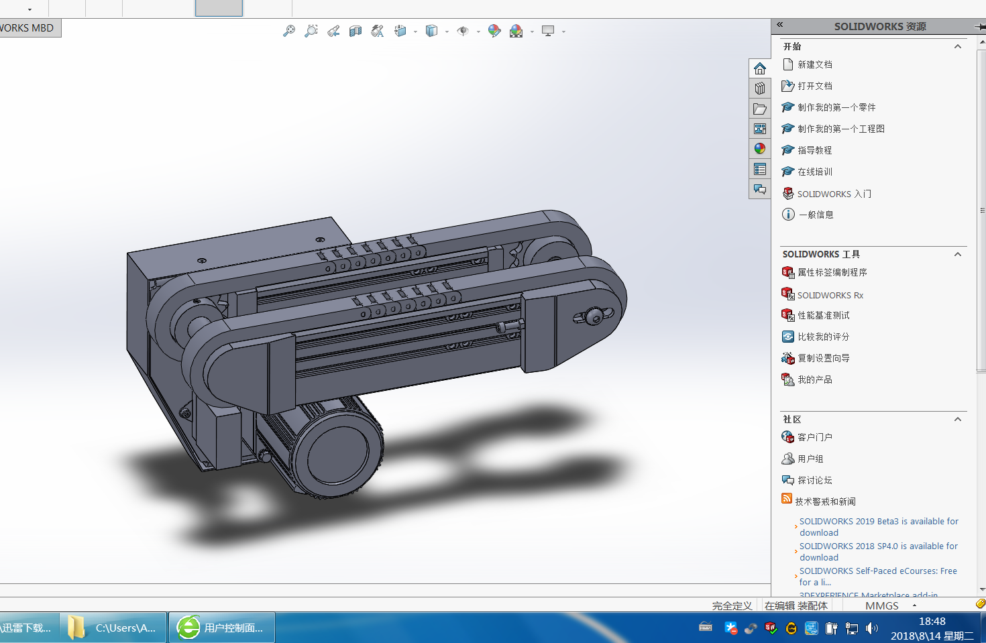The image size is (986, 643).
Task: Collapse the 开始 section
Action: click(958, 46)
